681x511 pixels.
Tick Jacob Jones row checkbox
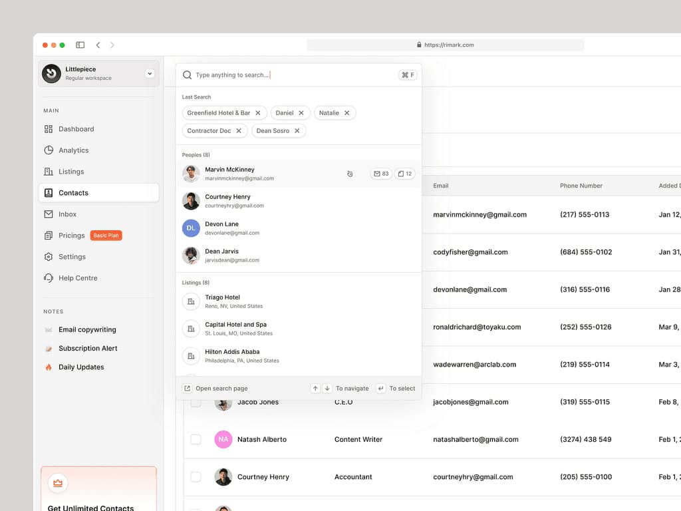pyautogui.click(x=196, y=402)
